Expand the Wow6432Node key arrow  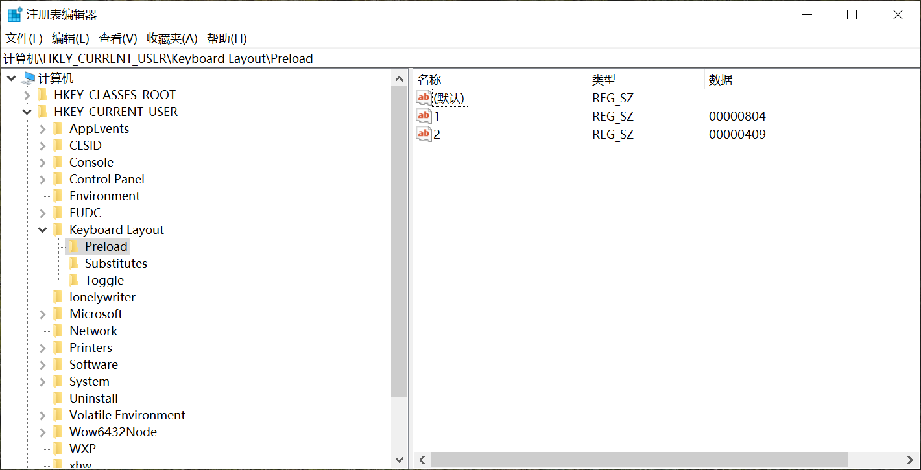click(x=43, y=432)
